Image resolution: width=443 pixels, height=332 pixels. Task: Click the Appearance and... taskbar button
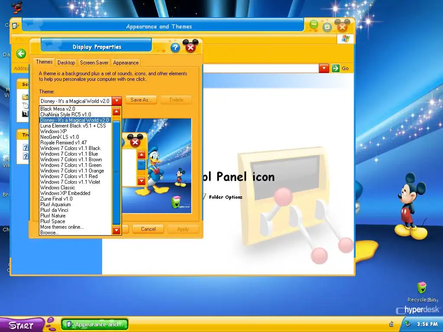coord(95,324)
